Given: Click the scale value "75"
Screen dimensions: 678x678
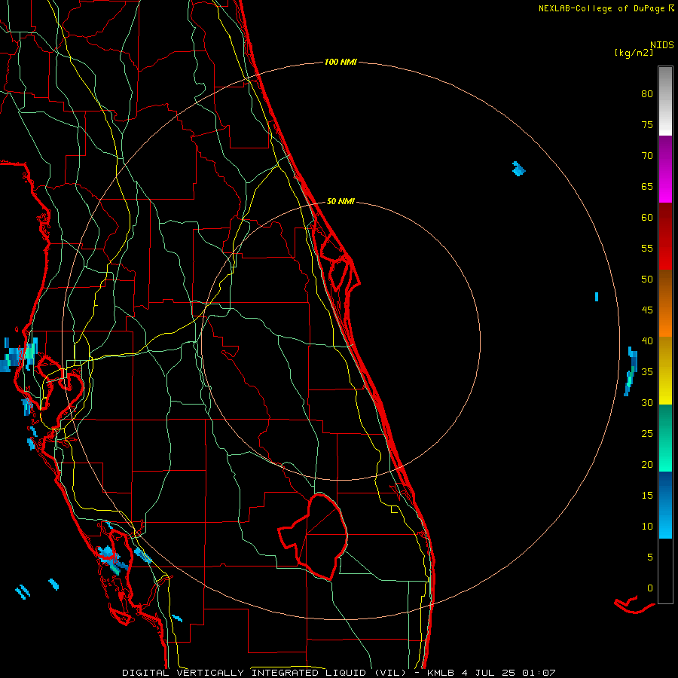Looking at the screenshot, I should tap(647, 125).
